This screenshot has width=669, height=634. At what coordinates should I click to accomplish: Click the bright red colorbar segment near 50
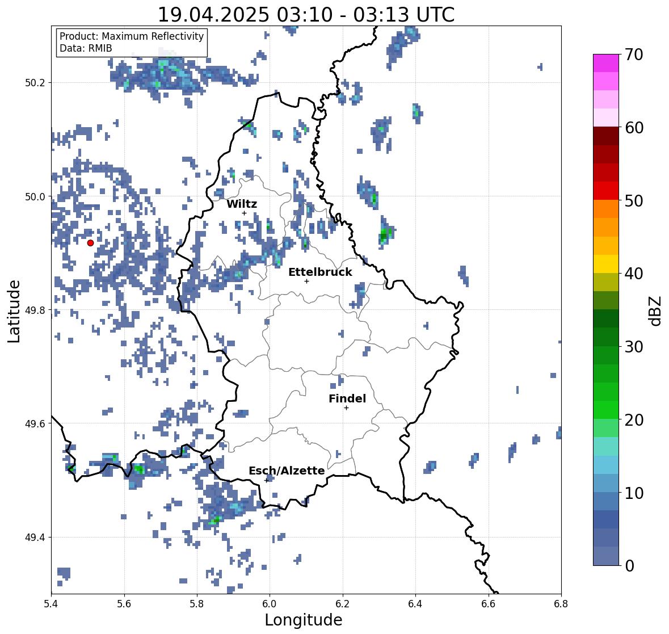pos(606,191)
